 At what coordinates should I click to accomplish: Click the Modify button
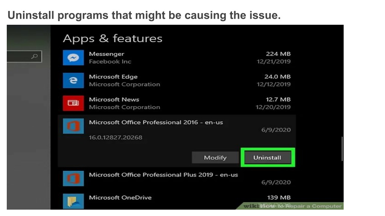pos(215,157)
